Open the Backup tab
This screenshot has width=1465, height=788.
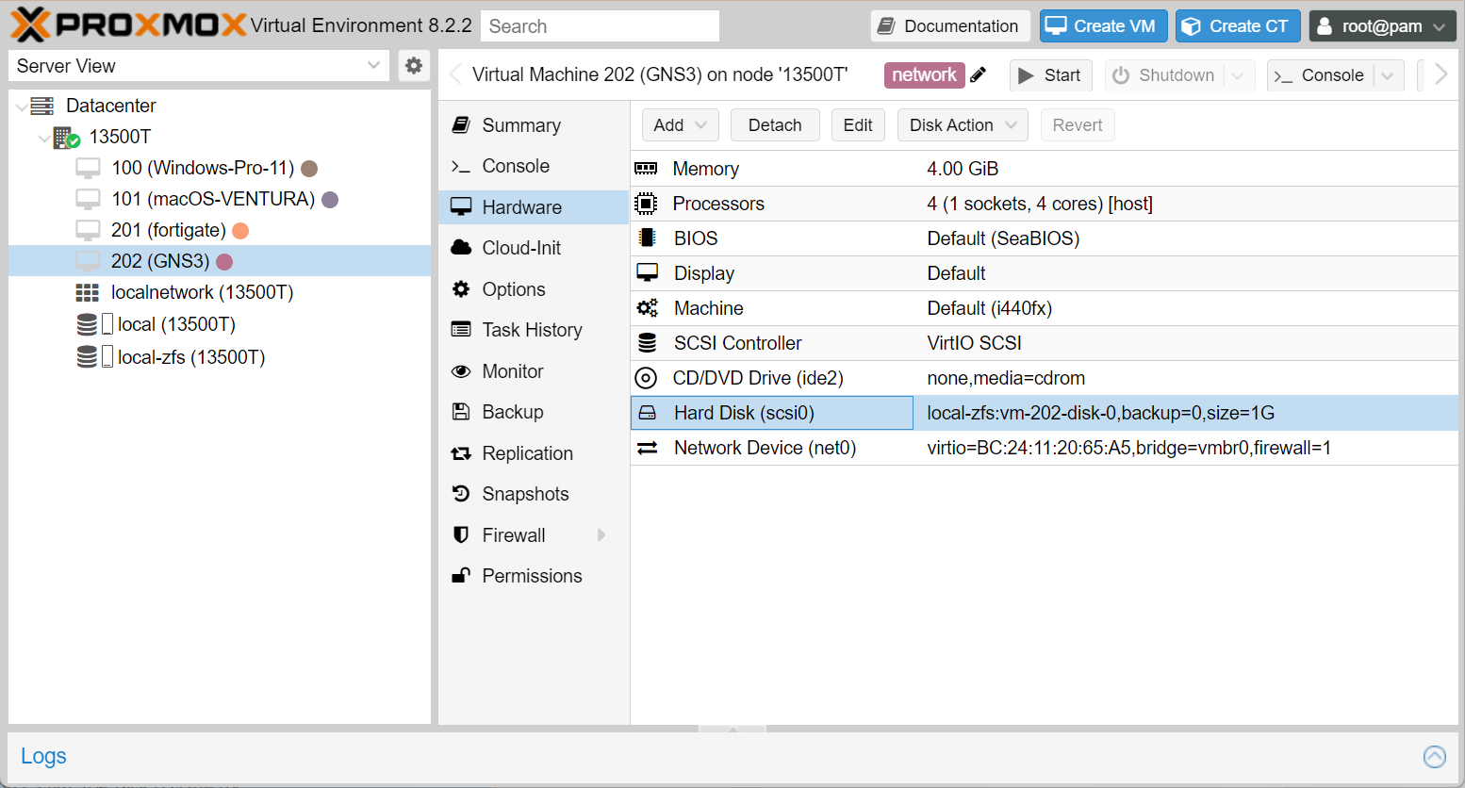[534, 412]
